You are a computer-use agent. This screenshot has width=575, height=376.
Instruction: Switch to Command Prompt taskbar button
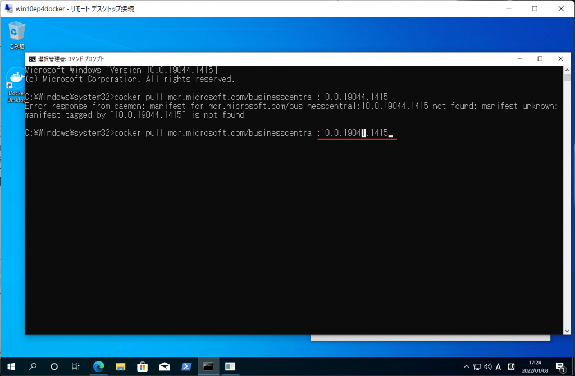coord(208,366)
